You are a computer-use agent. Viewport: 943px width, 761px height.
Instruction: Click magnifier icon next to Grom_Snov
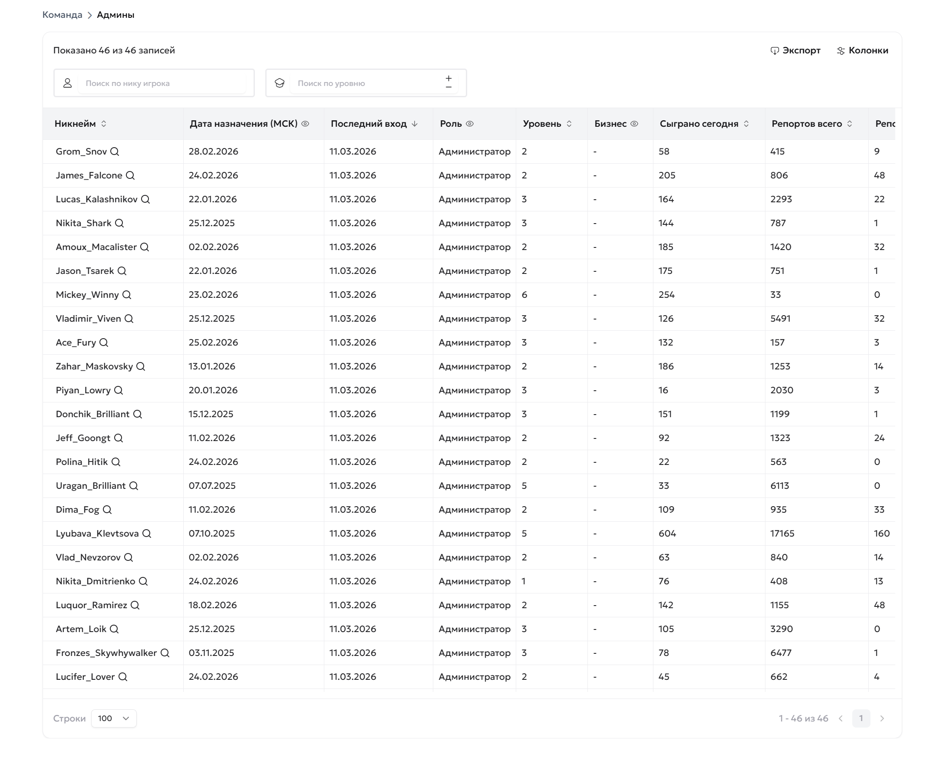(x=115, y=152)
